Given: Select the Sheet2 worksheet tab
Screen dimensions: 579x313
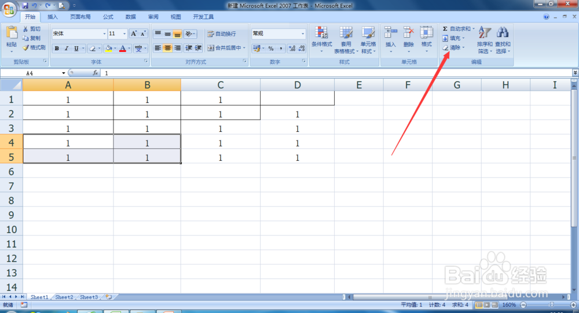Looking at the screenshot, I should pos(64,297).
